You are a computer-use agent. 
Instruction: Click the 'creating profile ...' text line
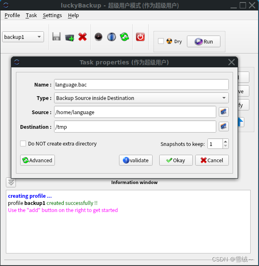[x=30, y=196]
